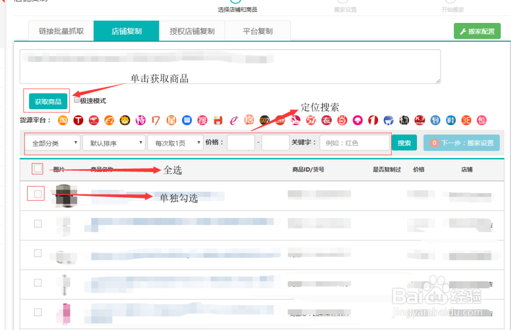Viewport: 511px width, 330px height.
Task: Click the pink product thumbnail image
Action: coord(66,313)
